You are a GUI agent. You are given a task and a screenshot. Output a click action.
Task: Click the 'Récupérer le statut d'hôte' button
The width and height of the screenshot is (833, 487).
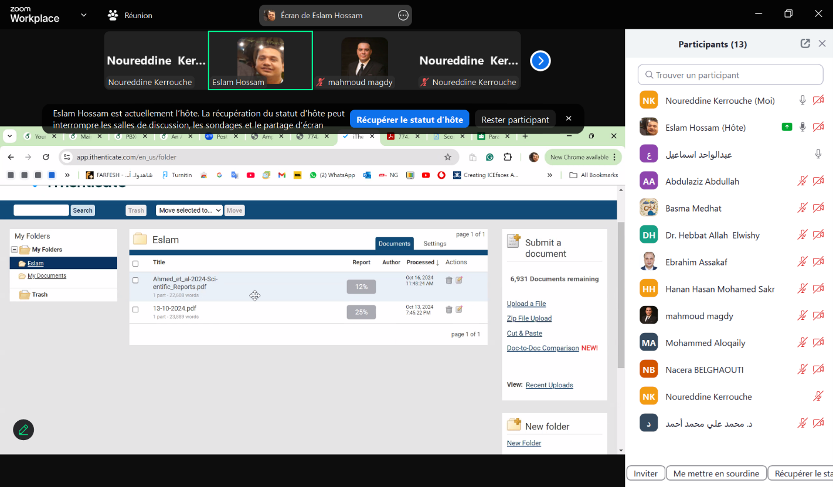[x=409, y=120]
